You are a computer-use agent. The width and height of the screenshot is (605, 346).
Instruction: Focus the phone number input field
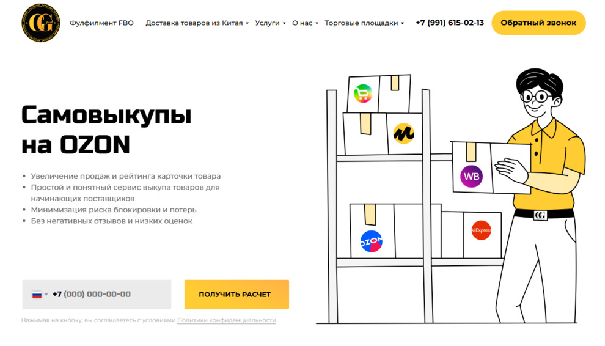tap(97, 294)
